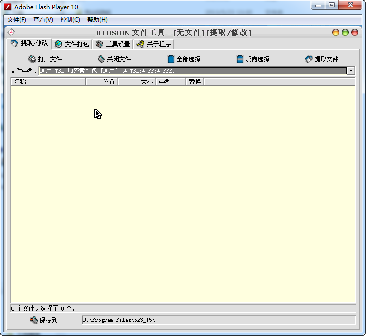Click the 关闭文件 (close file) icon
This screenshot has height=336, width=366.
[101, 59]
